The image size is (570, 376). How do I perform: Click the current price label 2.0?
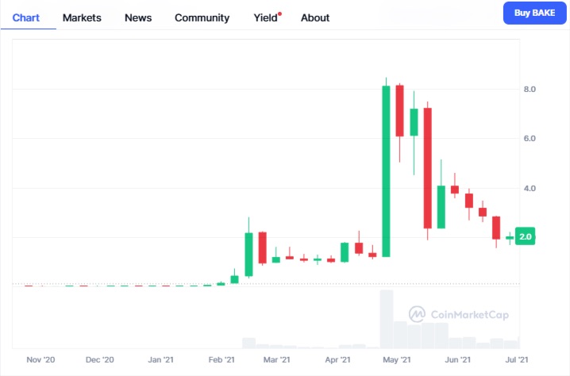pos(526,236)
